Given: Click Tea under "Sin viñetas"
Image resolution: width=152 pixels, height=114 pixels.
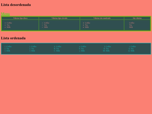Looking at the screenshot, I should click(131, 25).
